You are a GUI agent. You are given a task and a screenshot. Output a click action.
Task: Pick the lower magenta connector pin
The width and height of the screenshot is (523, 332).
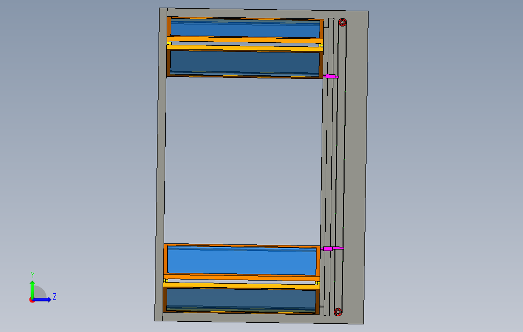tap(332, 248)
